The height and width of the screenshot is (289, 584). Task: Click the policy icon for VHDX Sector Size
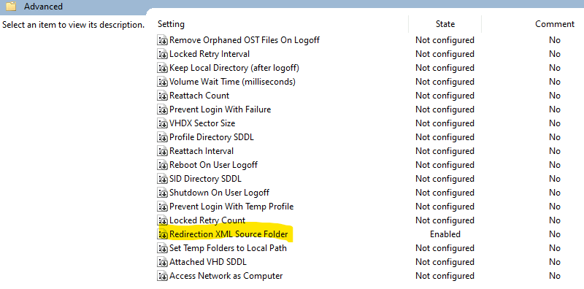162,123
